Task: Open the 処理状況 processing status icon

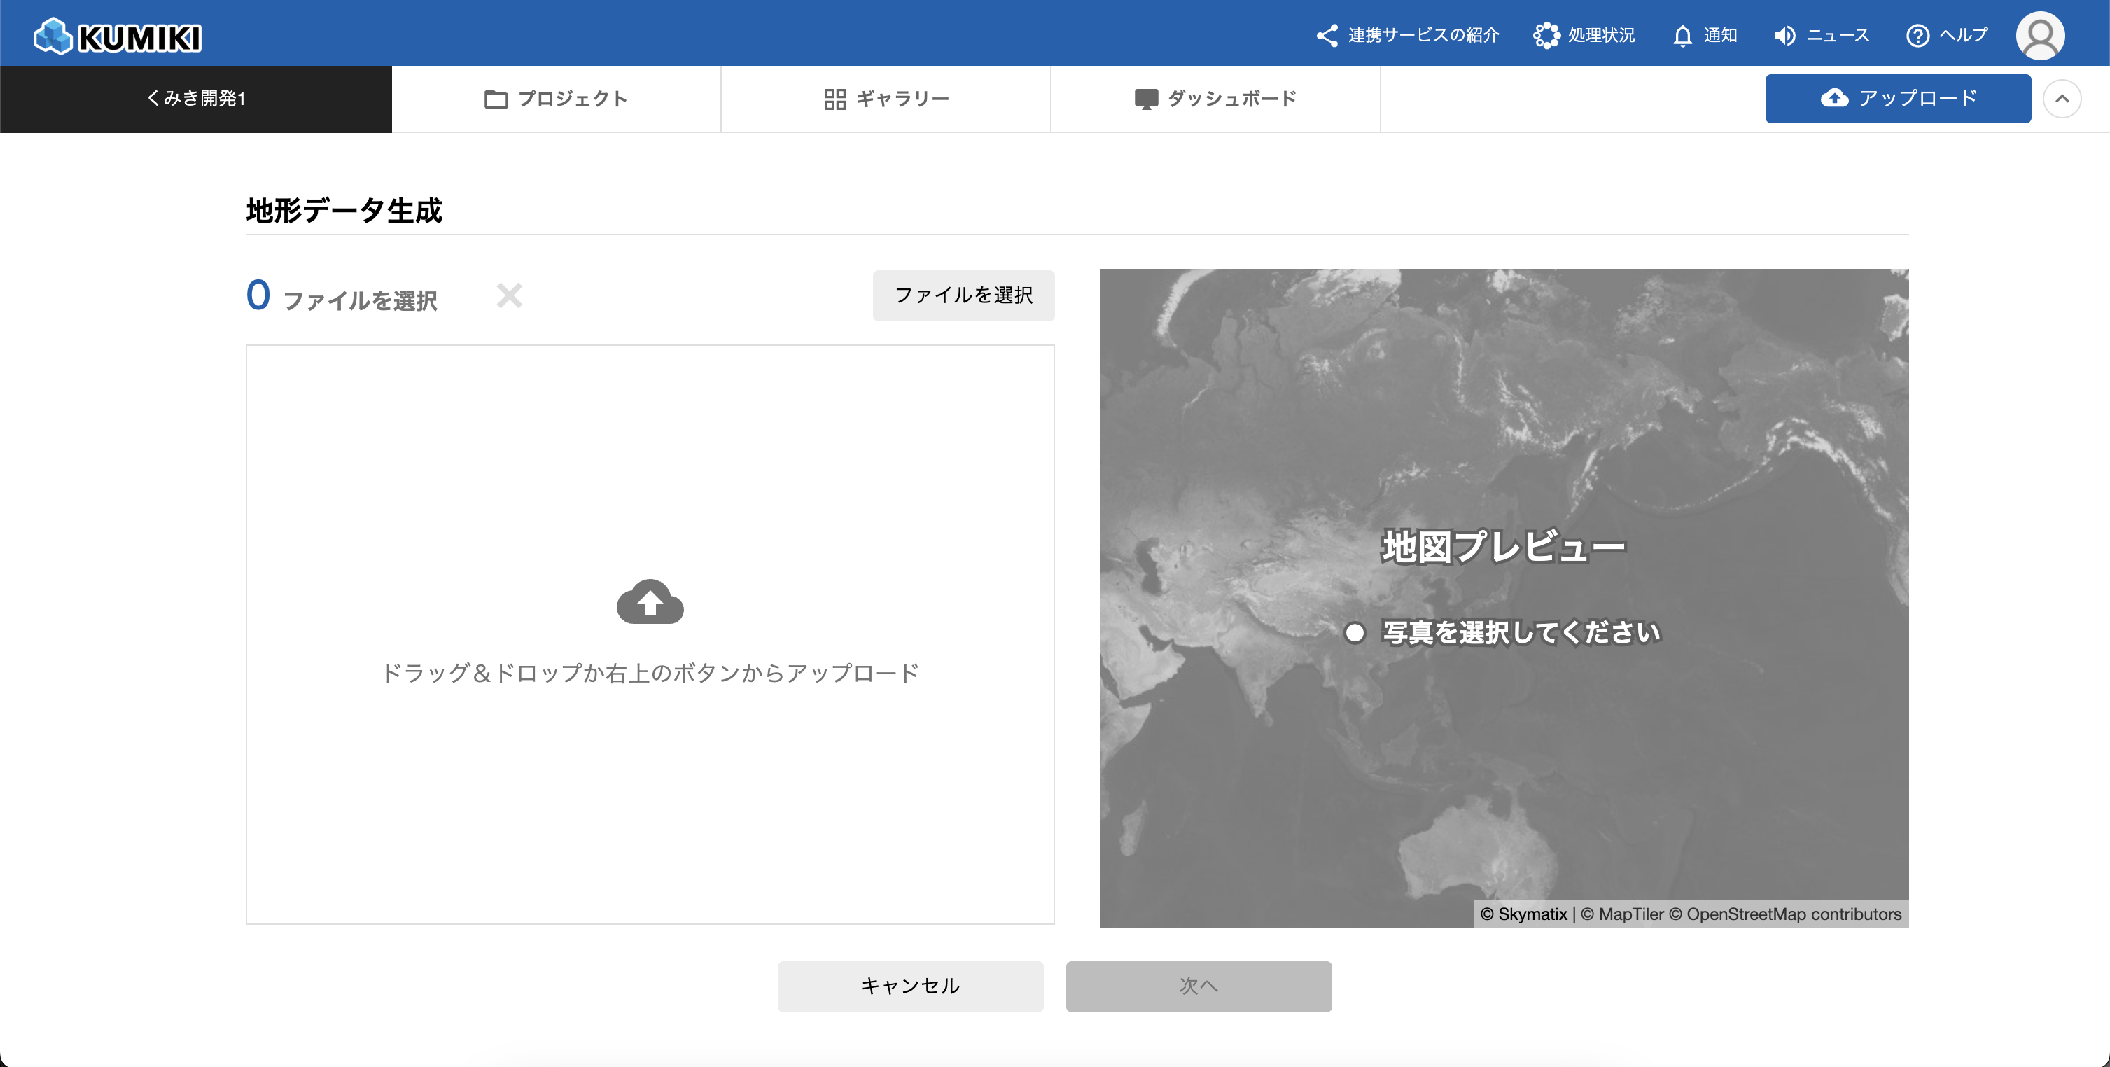Action: tap(1546, 35)
